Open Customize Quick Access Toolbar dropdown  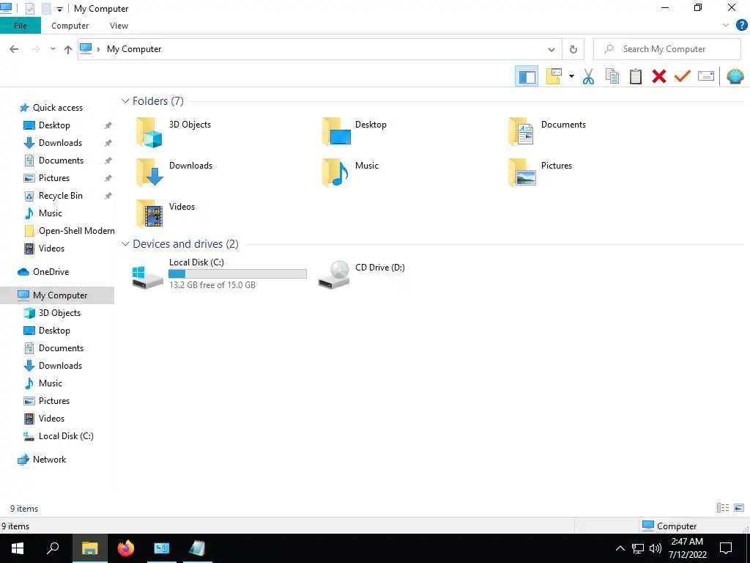tap(59, 9)
